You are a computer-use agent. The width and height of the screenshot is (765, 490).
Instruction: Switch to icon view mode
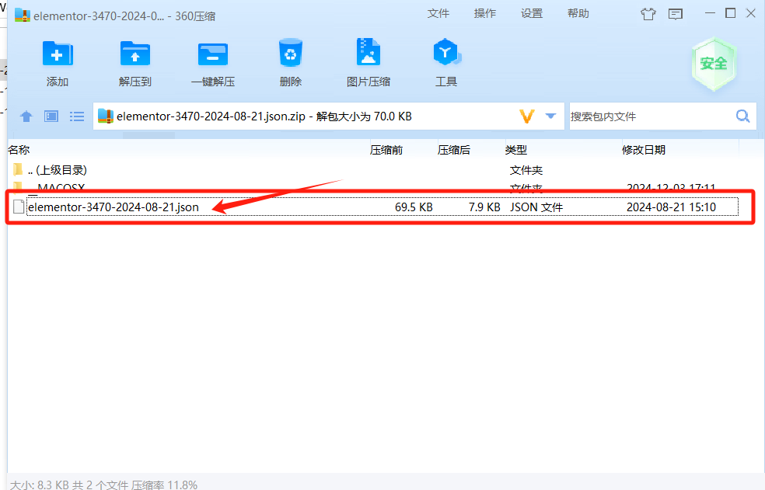point(51,116)
